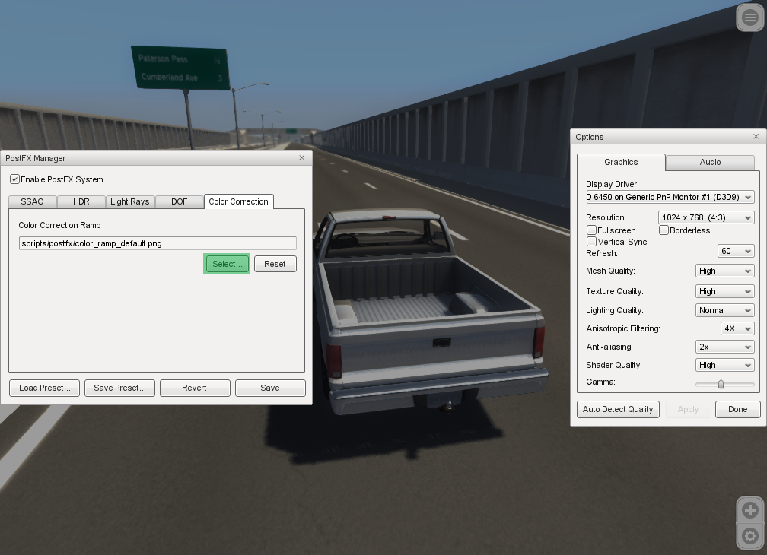The height and width of the screenshot is (555, 767).
Task: Open the Display Driver dropdown
Action: [x=670, y=198]
